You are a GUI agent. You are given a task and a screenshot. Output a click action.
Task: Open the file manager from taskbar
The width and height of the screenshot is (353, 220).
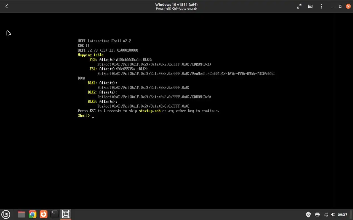tap(21, 214)
